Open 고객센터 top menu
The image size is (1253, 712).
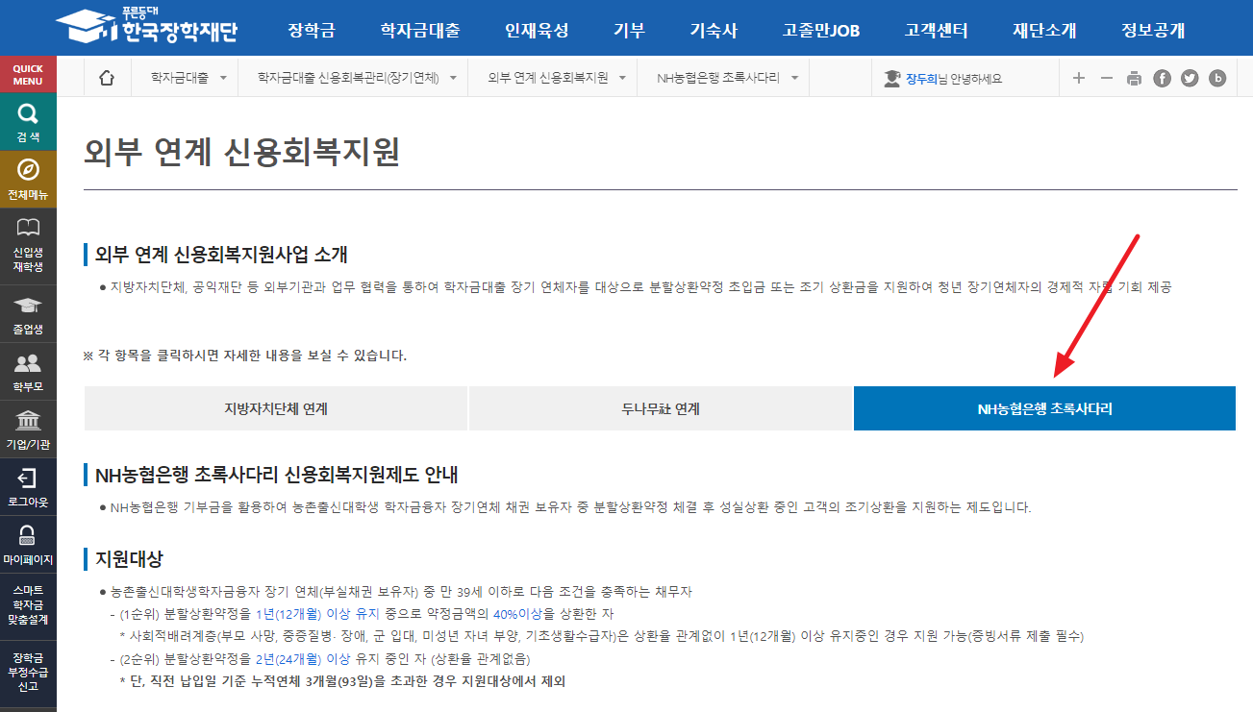[937, 30]
